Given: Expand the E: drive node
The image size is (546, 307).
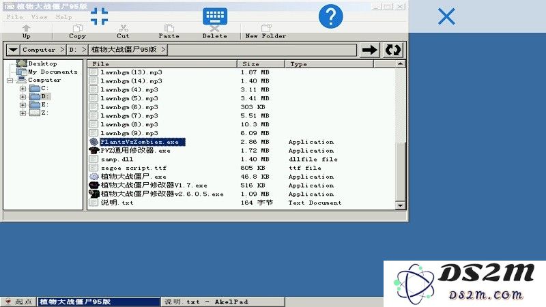Looking at the screenshot, I should click(23, 105).
